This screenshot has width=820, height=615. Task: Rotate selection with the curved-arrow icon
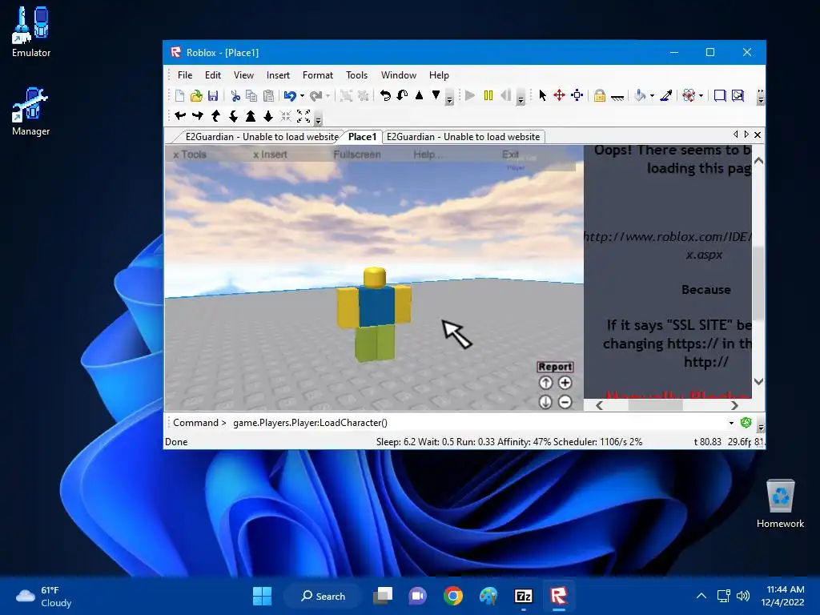385,96
